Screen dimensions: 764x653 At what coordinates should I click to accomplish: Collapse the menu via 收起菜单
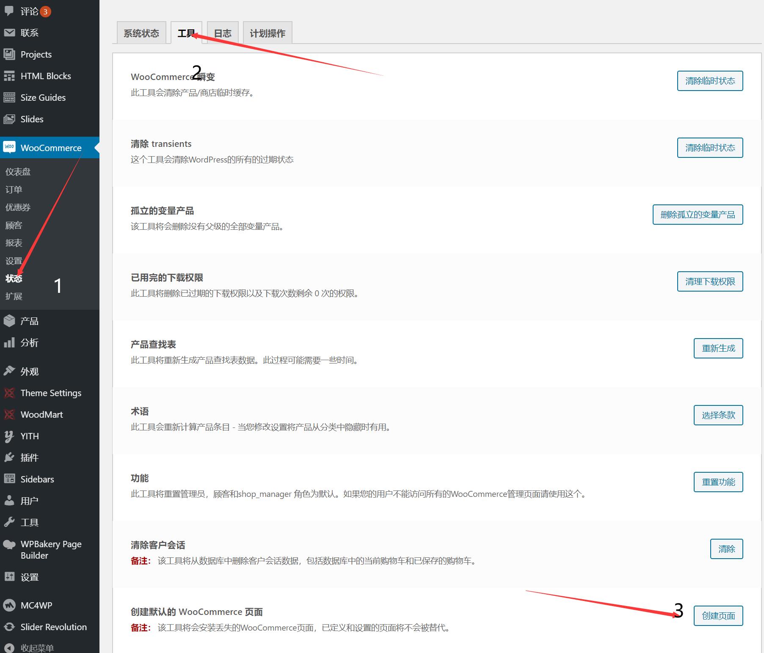(37, 647)
